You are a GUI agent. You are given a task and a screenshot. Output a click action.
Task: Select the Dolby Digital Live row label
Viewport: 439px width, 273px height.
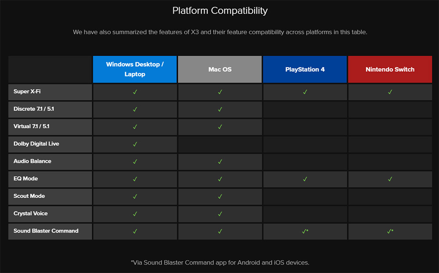(x=50, y=144)
